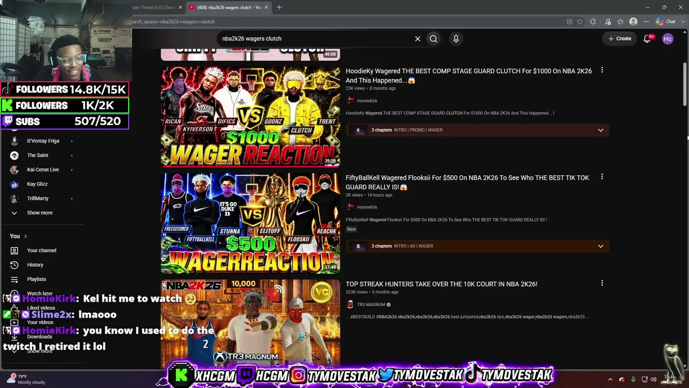Open the split screen icon in address bar
Image resolution: width=689 pixels, height=388 pixels.
point(570,22)
